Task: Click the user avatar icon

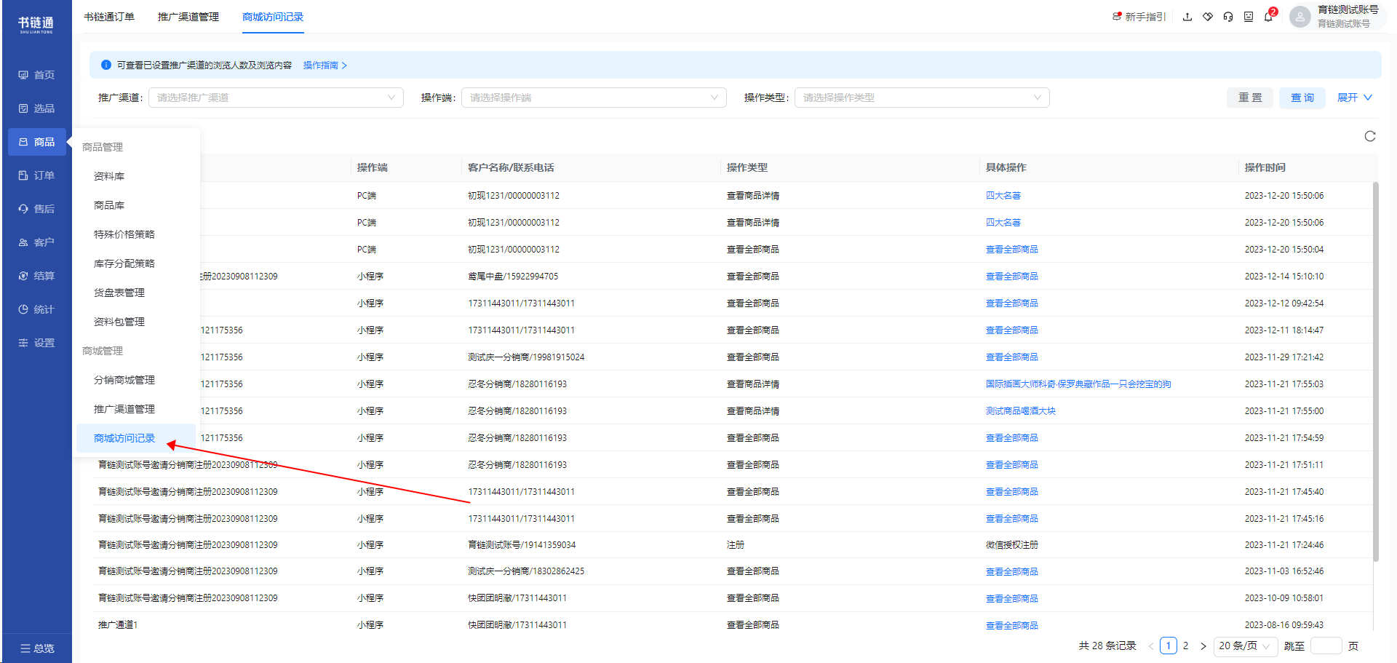Action: pos(1300,17)
